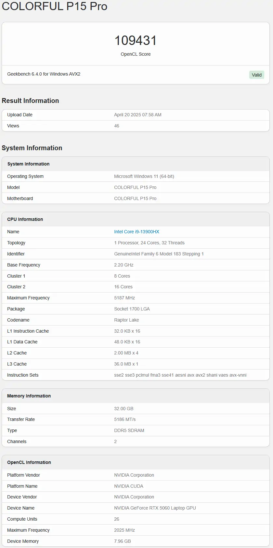Screen dimensions: 273x548
Task: Select L1 Instruction Cache value 32.0 KB x 16
Action: [127, 331]
